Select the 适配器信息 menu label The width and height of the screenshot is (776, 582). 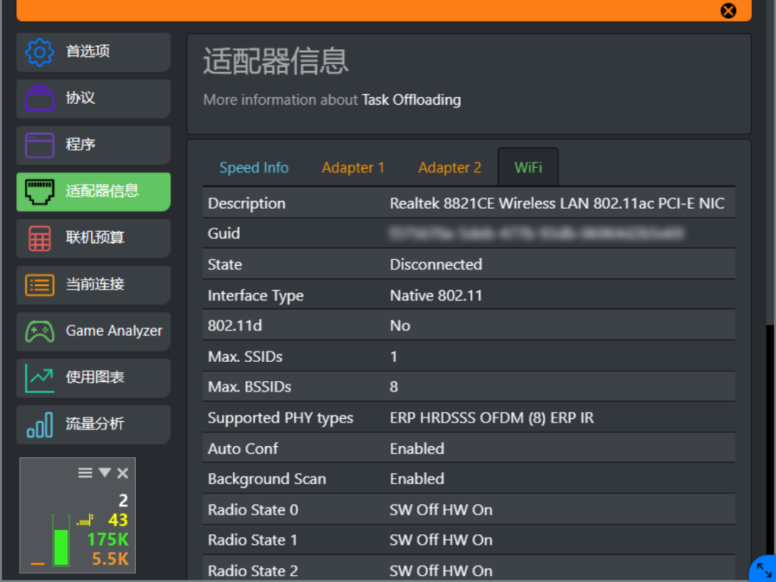(102, 191)
